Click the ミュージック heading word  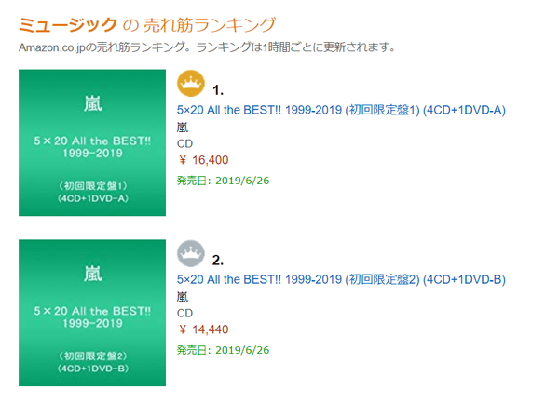coord(68,25)
